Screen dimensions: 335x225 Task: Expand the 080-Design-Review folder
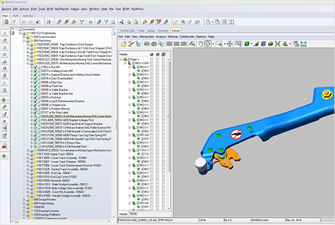pos(24,200)
